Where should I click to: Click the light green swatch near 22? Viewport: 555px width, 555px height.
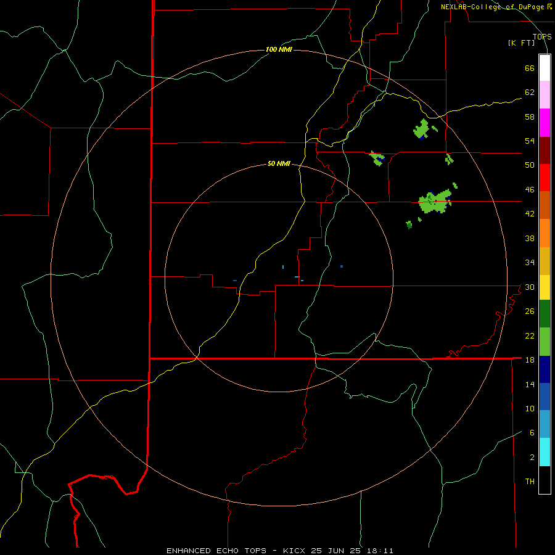pyautogui.click(x=545, y=342)
